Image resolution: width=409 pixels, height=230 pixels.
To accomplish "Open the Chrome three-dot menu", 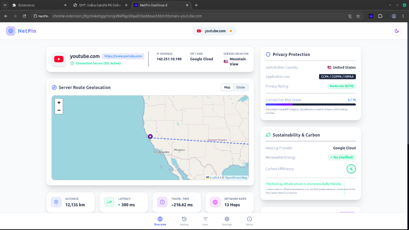I will coord(403,16).
